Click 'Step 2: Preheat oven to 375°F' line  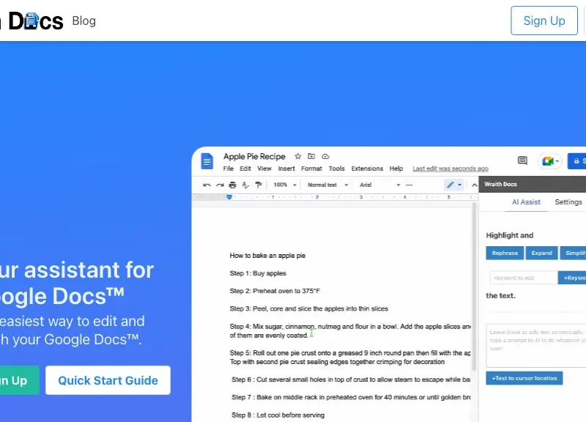click(275, 291)
